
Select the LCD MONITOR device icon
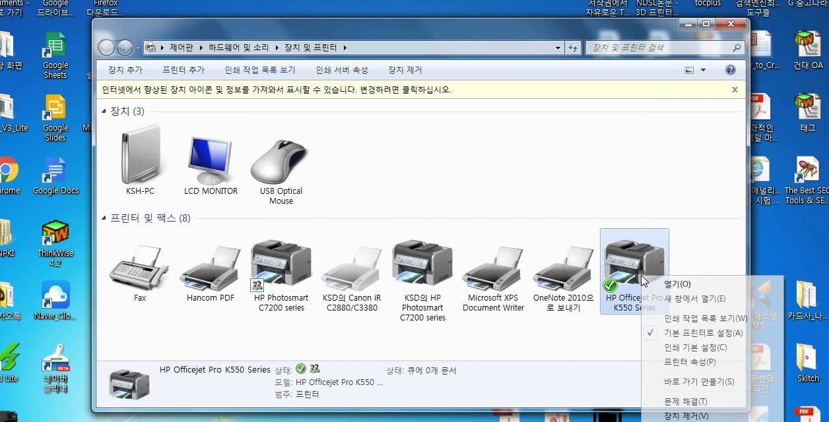(211, 160)
